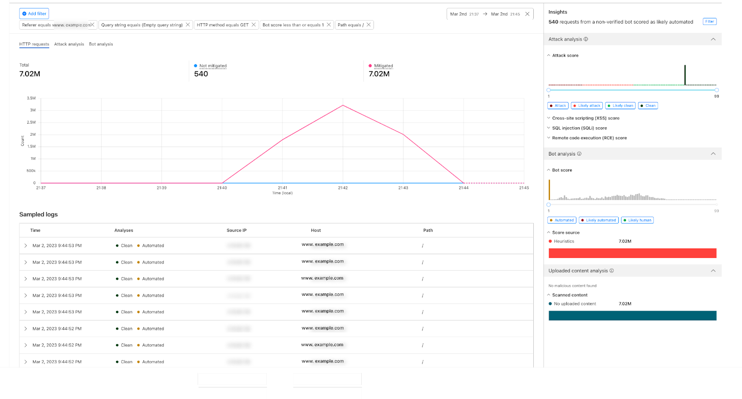Viewport: 742px width, 399px height.
Task: Click the Path column header
Action: [428, 231]
